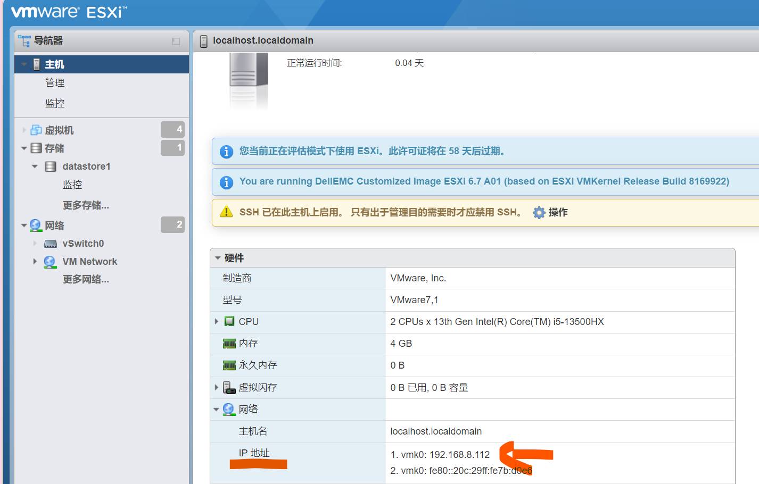Select VM Network in navigator
The height and width of the screenshot is (484, 759).
(89, 262)
